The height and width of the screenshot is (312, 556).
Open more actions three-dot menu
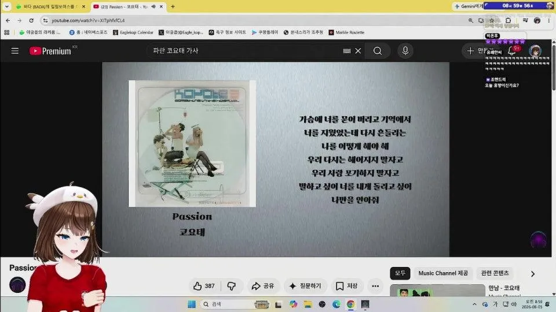(x=375, y=286)
